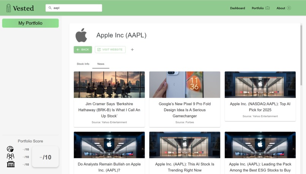Focus the search field containing aapl
This screenshot has width=306, height=174.
(74, 8)
